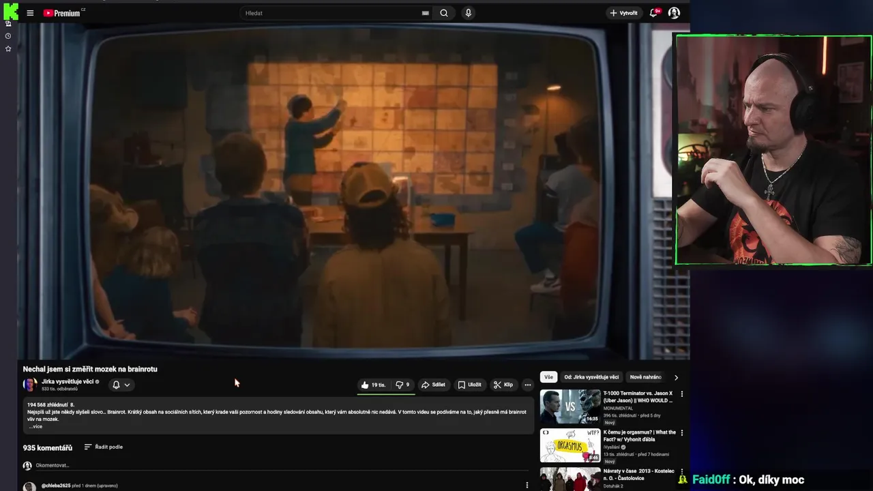Open @chleba2625 commenter profile

pos(56,486)
